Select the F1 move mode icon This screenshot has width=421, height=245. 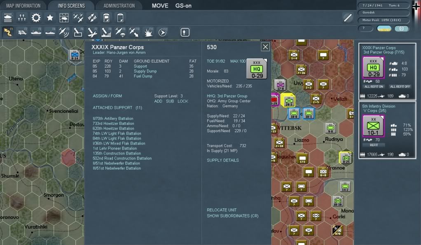[8, 32]
